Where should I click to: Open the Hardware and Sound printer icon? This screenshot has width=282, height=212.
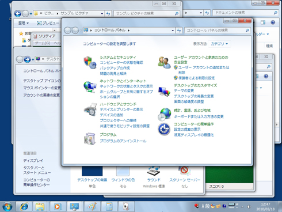coord(90,109)
